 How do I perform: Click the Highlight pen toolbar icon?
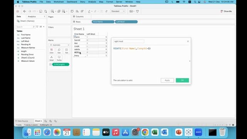coord(89,11)
